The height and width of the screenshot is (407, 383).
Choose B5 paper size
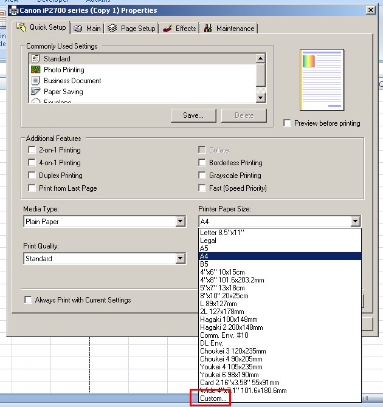pos(280,264)
